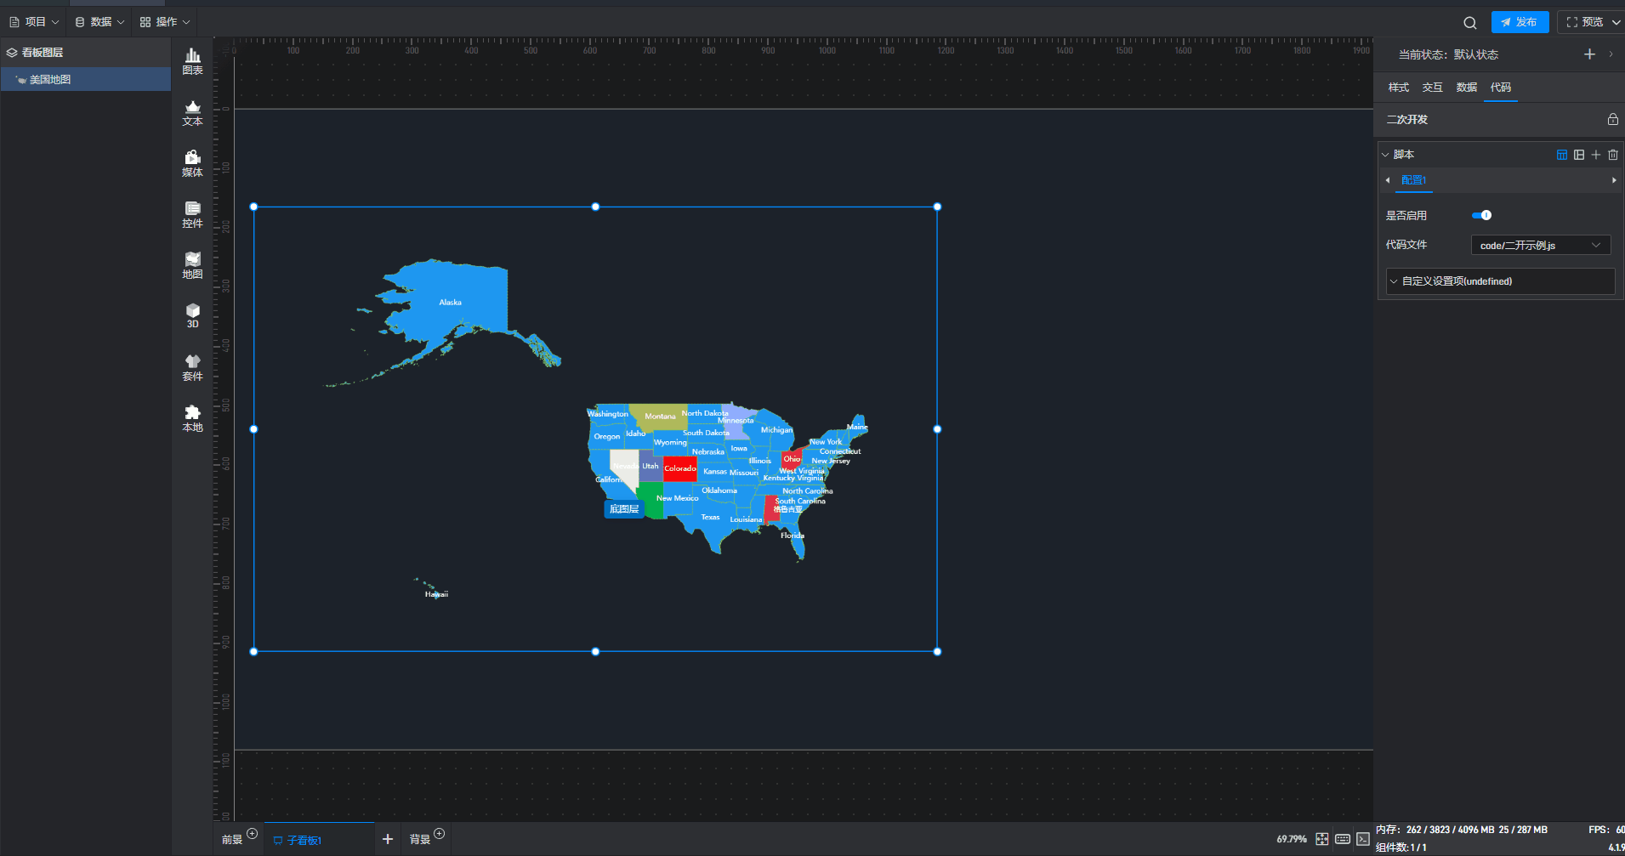
Task: Collapse the 脚本 section
Action: click(1386, 155)
